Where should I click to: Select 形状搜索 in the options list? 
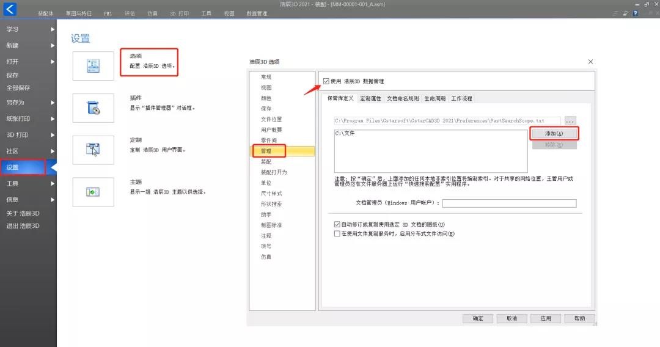271,204
